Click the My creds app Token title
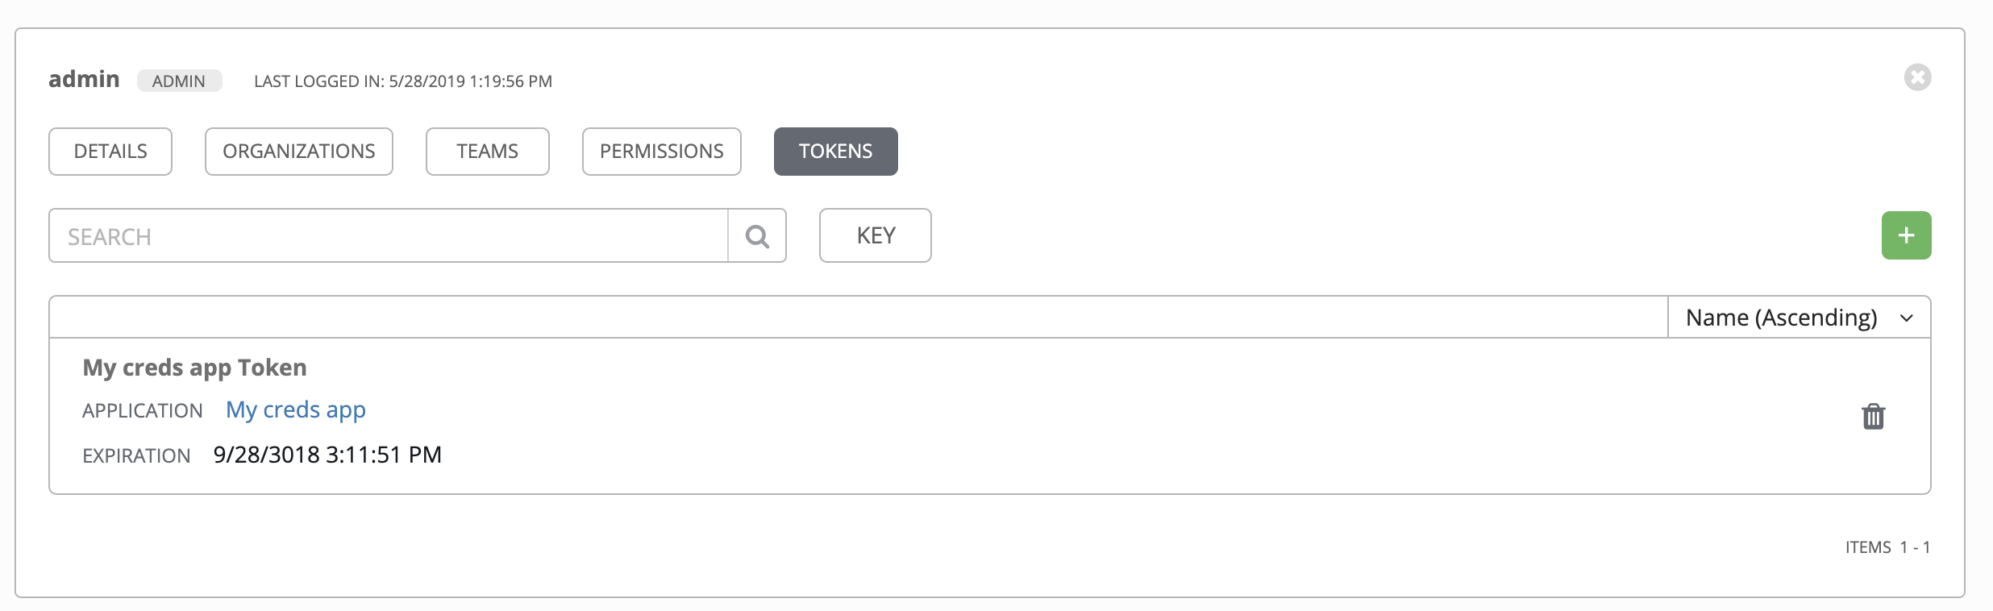This screenshot has width=1993, height=611. 194,368
